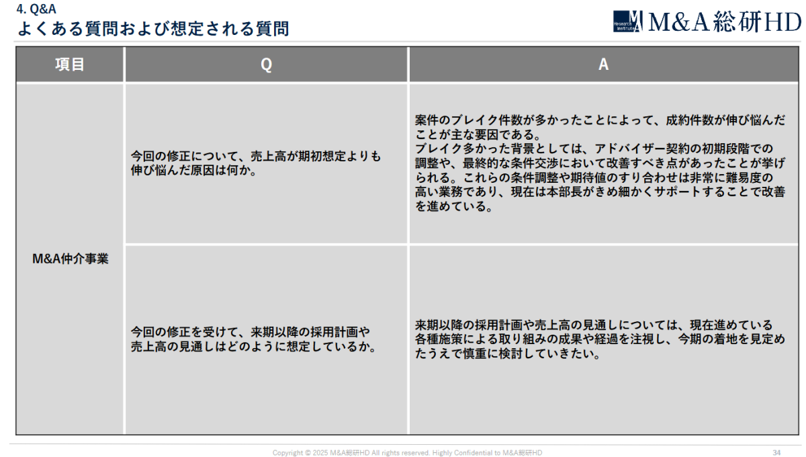
Task: Click the answer line starting ブレイク多かった背景
Action: click(594, 148)
